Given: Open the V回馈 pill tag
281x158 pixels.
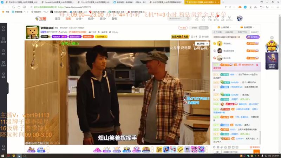Looking at the screenshot, I should pos(45,37).
